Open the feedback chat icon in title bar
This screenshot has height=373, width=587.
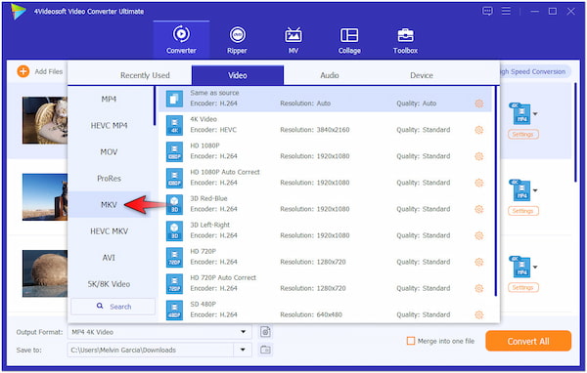487,11
